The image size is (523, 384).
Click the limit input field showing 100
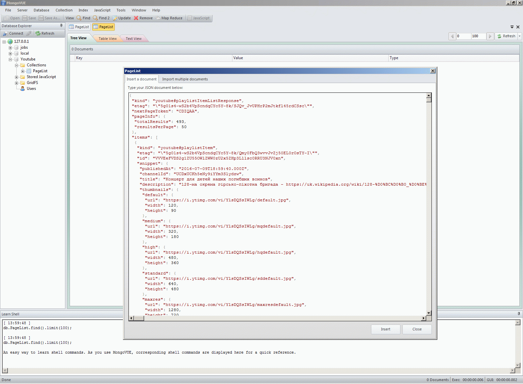coord(479,36)
